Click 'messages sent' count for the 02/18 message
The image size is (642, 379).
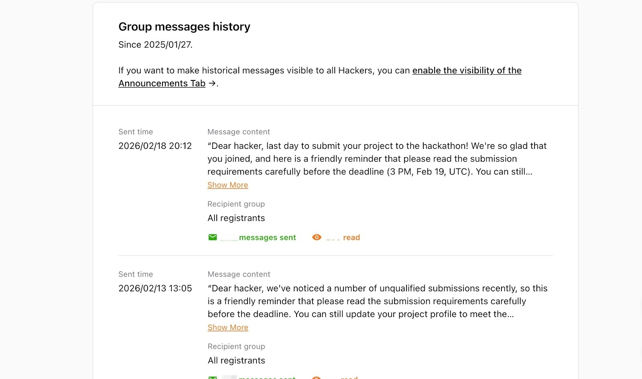(x=267, y=237)
